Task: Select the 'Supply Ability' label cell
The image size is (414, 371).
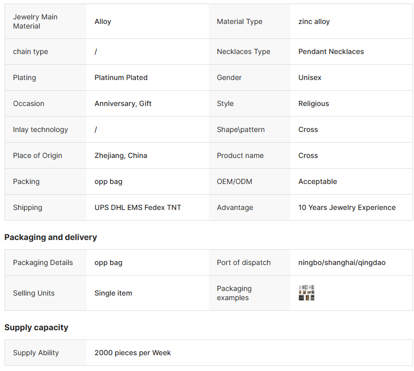Action: click(x=36, y=353)
